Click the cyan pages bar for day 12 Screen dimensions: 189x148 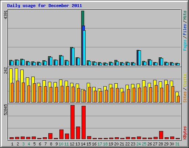click(x=73, y=57)
